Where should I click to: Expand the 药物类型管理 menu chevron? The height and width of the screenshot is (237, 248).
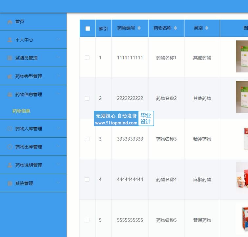pos(58,75)
